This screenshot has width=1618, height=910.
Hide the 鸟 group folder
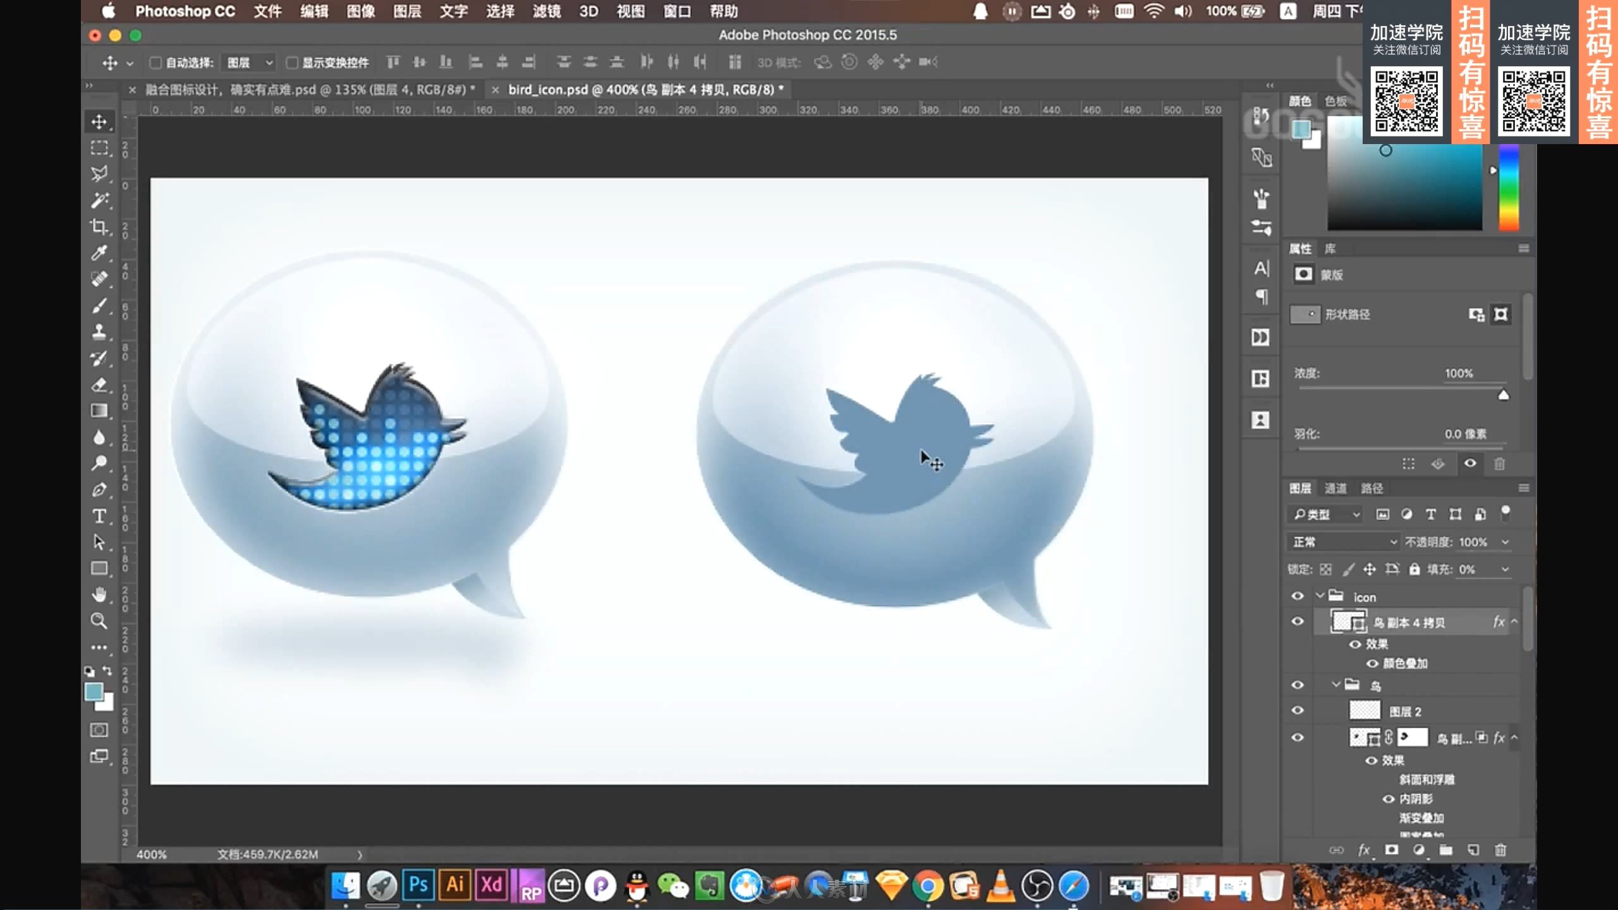[1297, 685]
